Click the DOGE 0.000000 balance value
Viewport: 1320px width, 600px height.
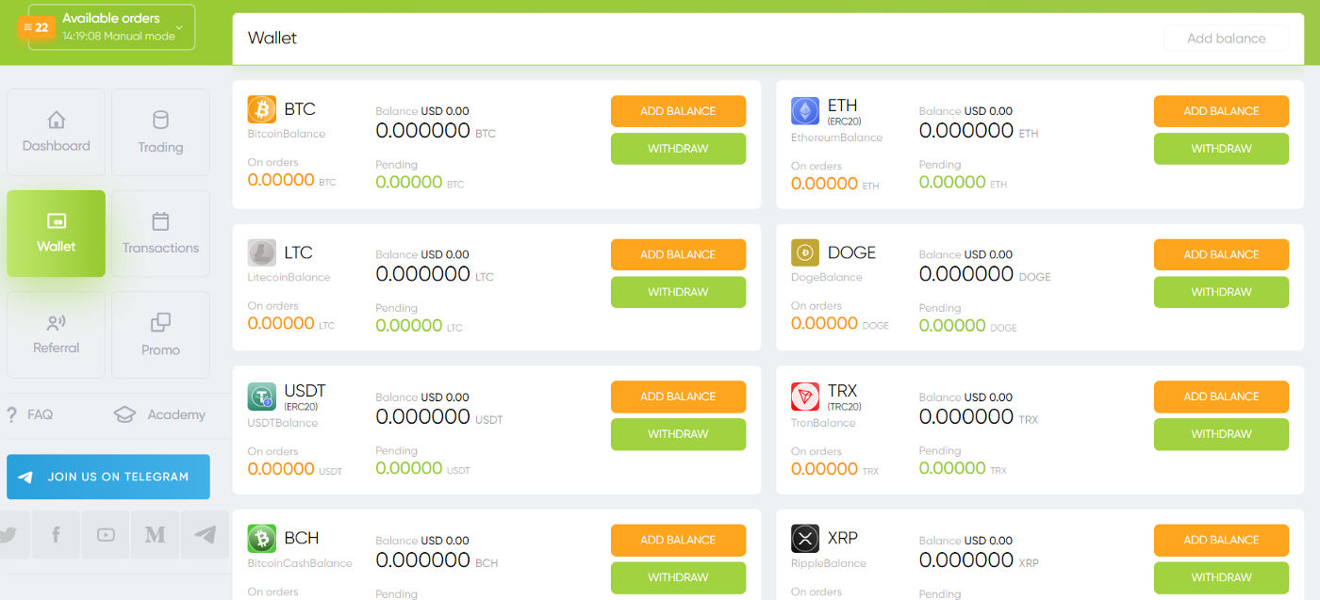966,274
